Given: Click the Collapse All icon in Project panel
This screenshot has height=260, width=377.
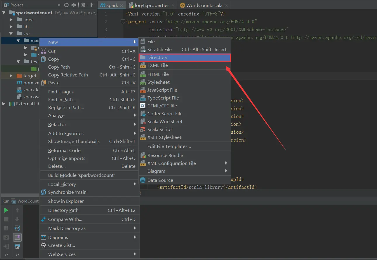Looking at the screenshot, I should tap(74, 5).
